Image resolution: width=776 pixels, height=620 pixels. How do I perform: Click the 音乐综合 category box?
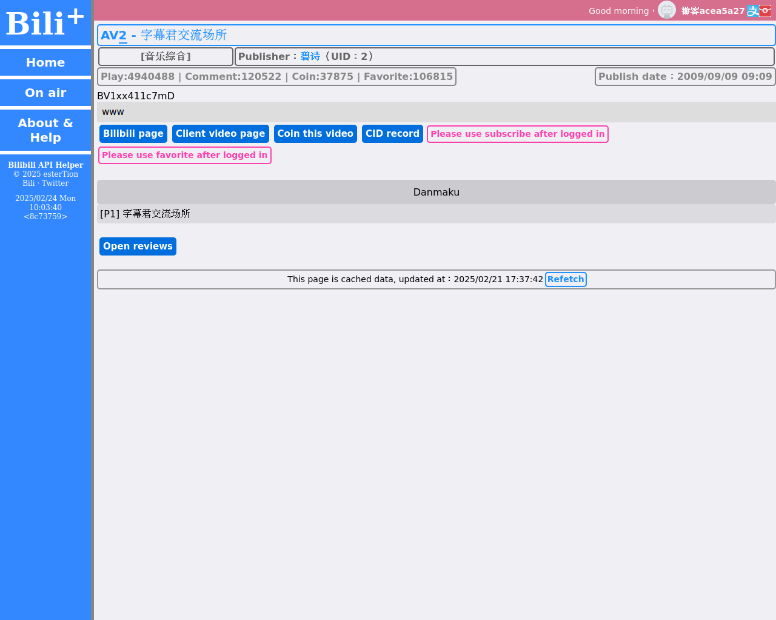(166, 56)
